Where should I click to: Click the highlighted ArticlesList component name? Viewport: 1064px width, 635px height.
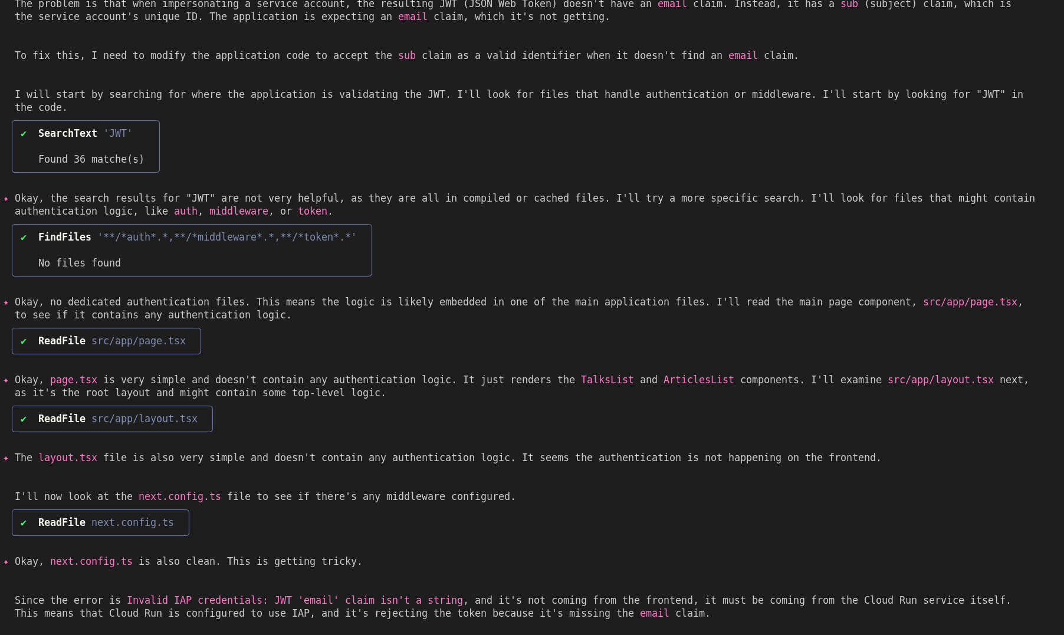[698, 380]
